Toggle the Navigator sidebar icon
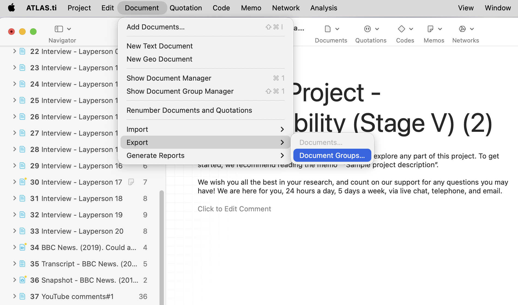 click(59, 29)
